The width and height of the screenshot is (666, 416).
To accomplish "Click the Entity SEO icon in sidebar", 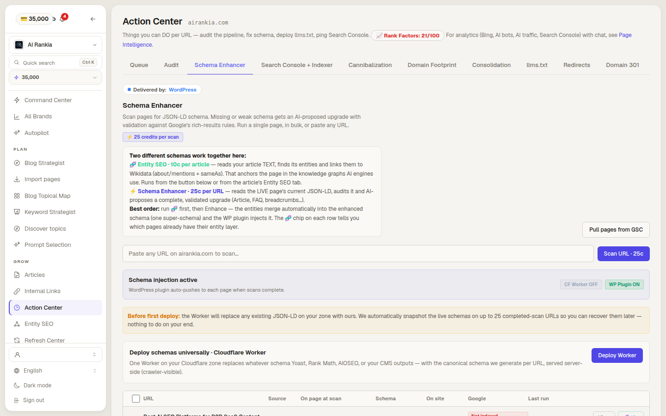I will click(x=17, y=324).
